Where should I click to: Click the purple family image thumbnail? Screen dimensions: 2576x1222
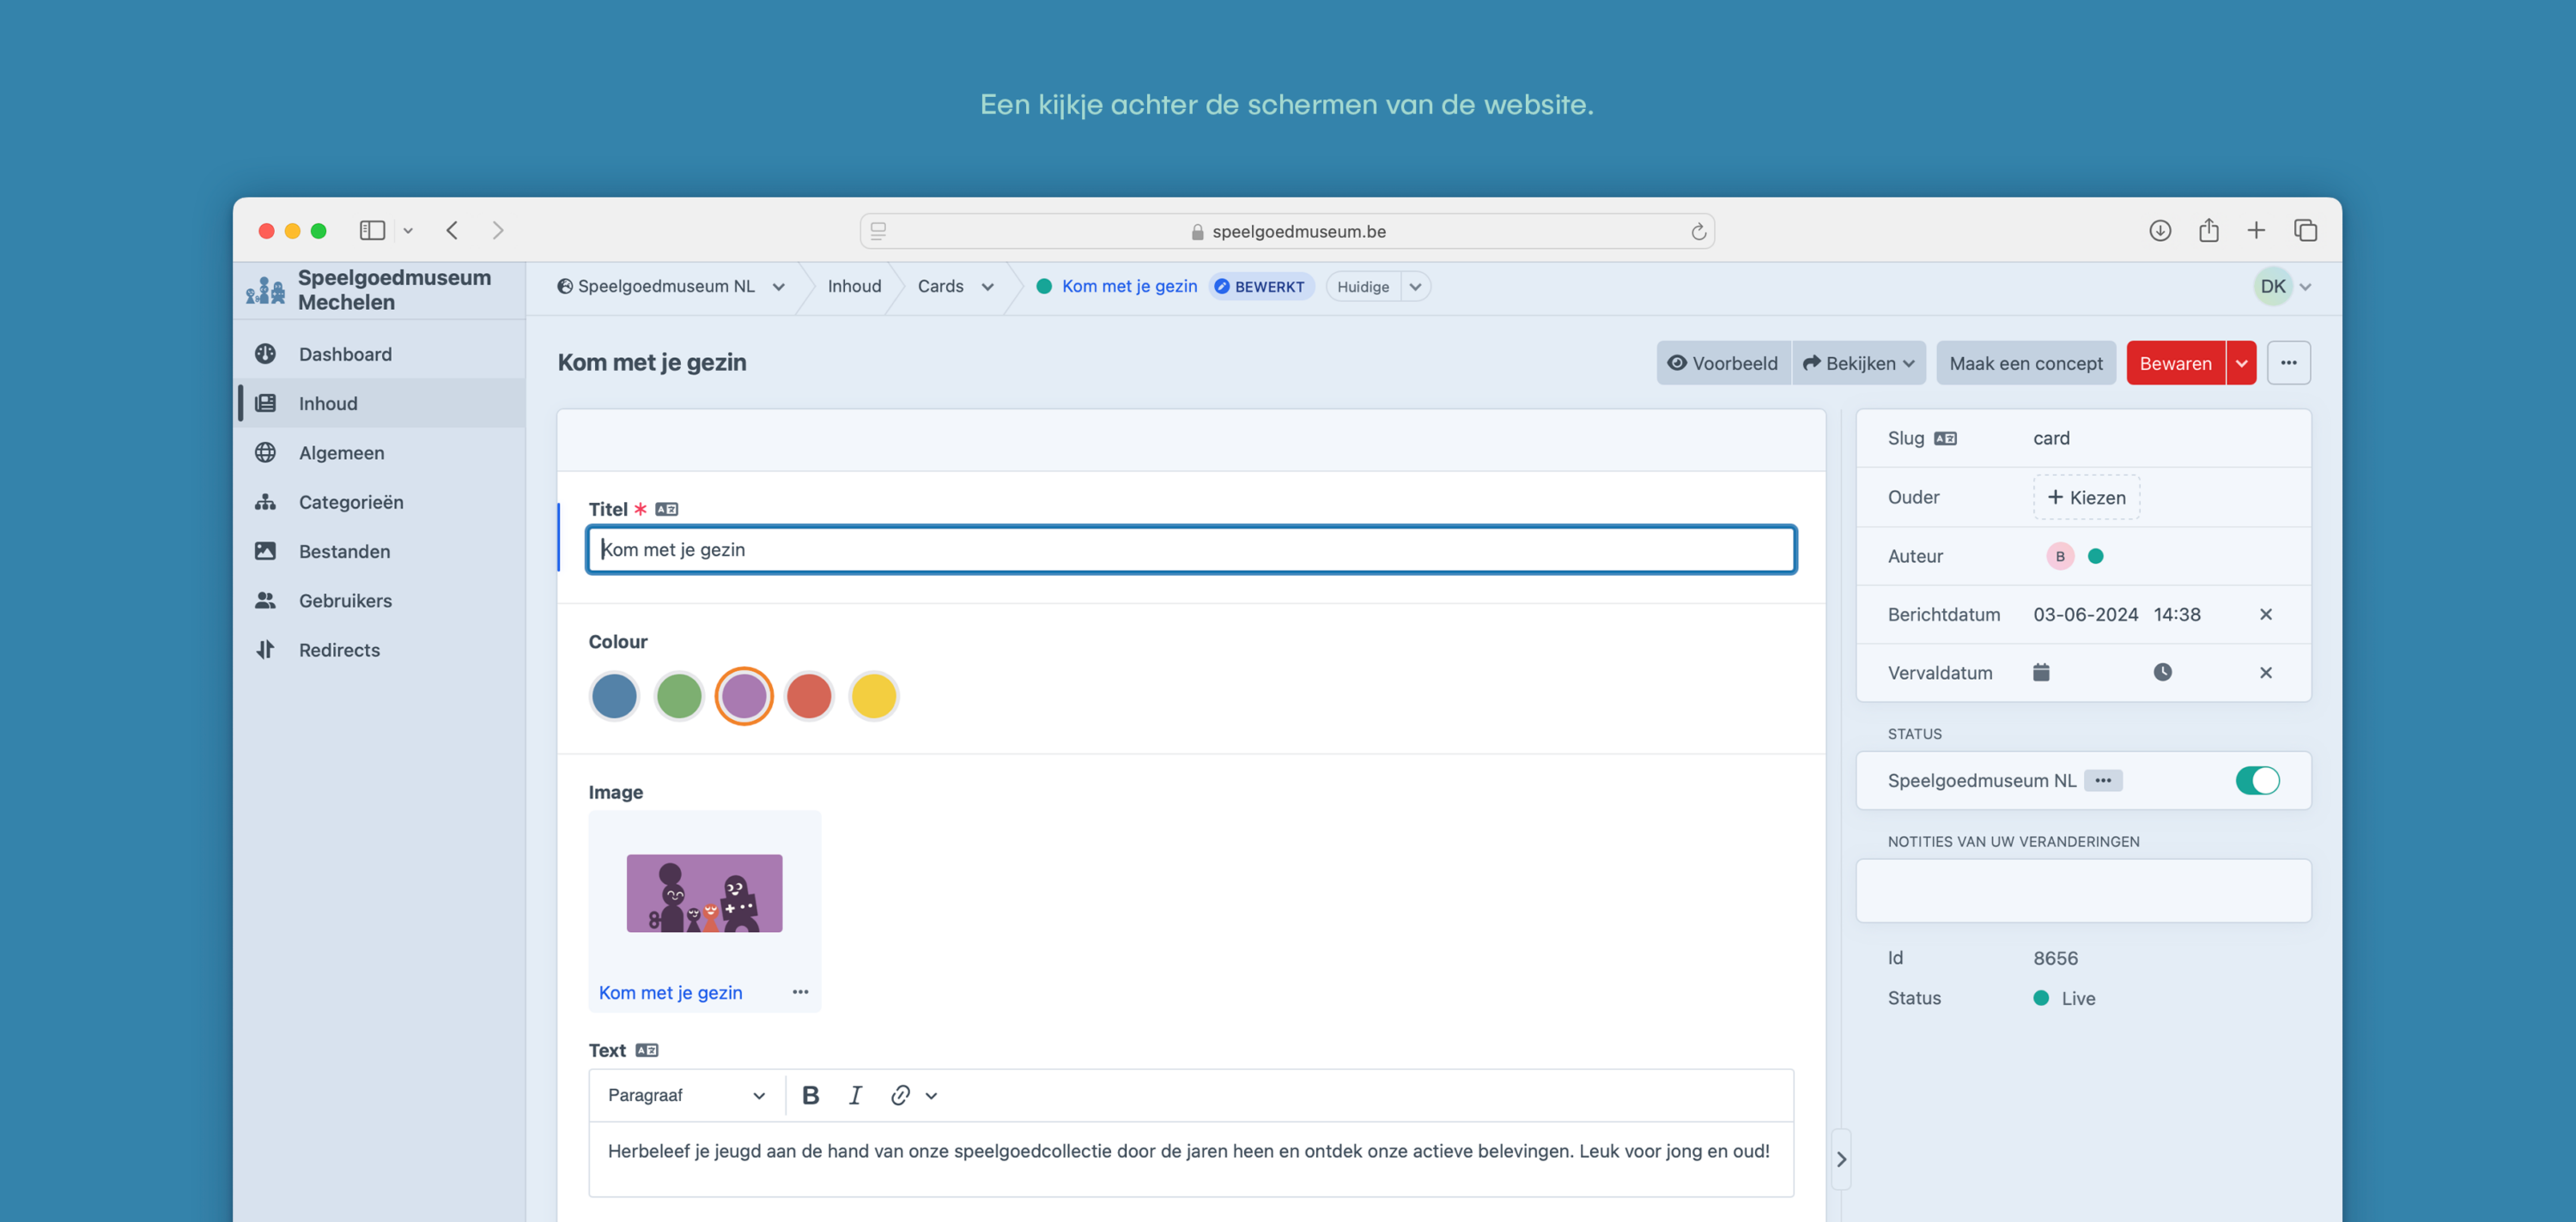704,893
